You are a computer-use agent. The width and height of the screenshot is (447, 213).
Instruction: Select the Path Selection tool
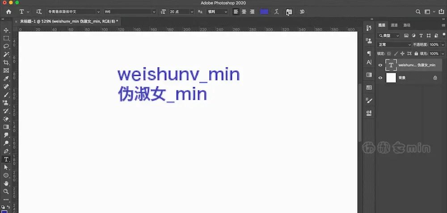coord(6,167)
